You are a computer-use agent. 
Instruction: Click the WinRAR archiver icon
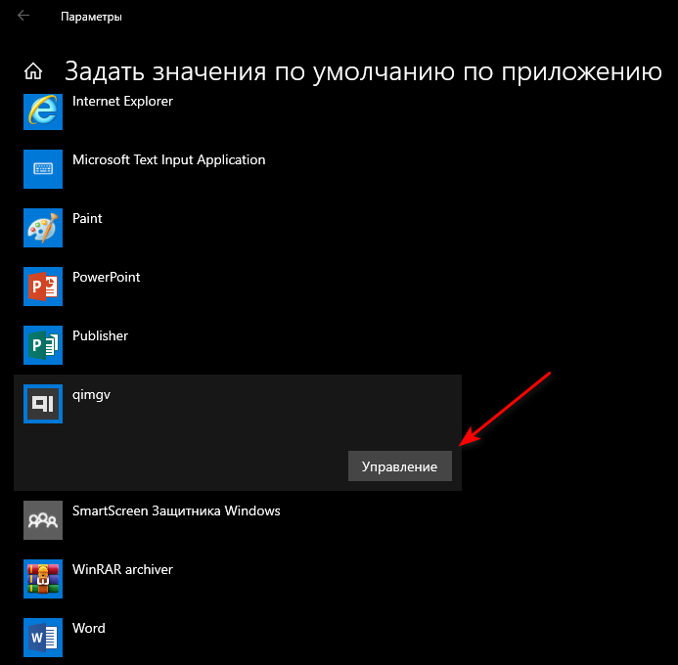[x=43, y=579]
